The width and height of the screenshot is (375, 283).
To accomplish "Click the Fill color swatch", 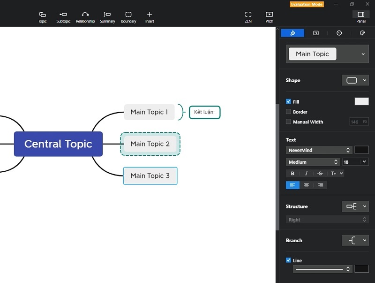I will (361, 101).
